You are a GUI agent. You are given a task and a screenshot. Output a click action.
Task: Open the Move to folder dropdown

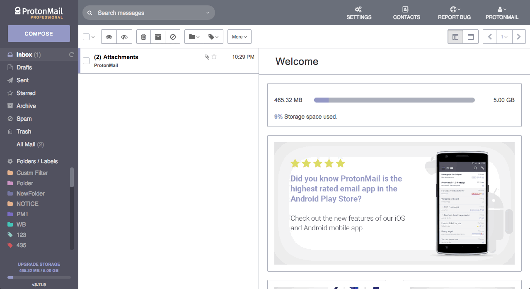[194, 37]
